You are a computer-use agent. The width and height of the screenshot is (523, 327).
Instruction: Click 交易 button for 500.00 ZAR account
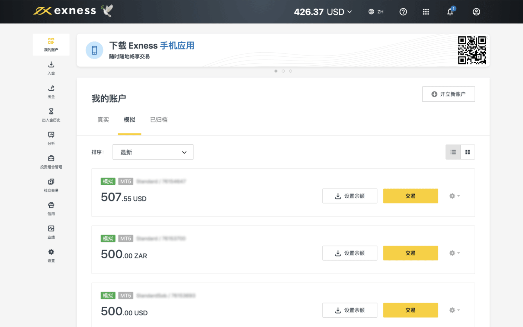coord(410,253)
